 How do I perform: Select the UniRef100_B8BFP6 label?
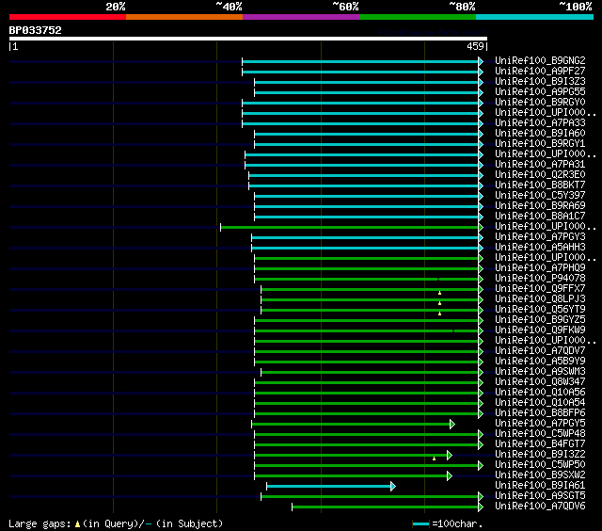pos(540,413)
